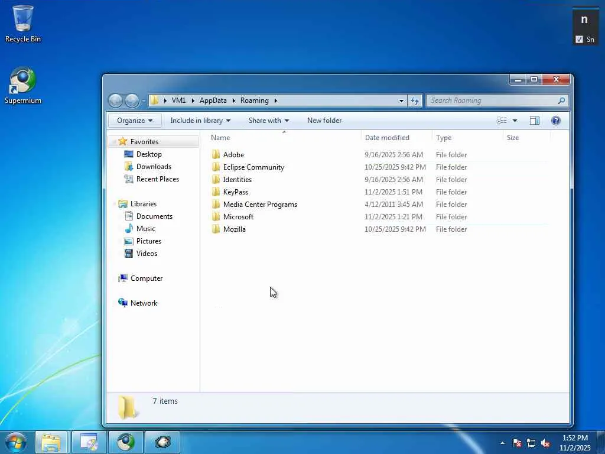Click the Action Center flag icon
Viewport: 605px width, 454px height.
(517, 443)
